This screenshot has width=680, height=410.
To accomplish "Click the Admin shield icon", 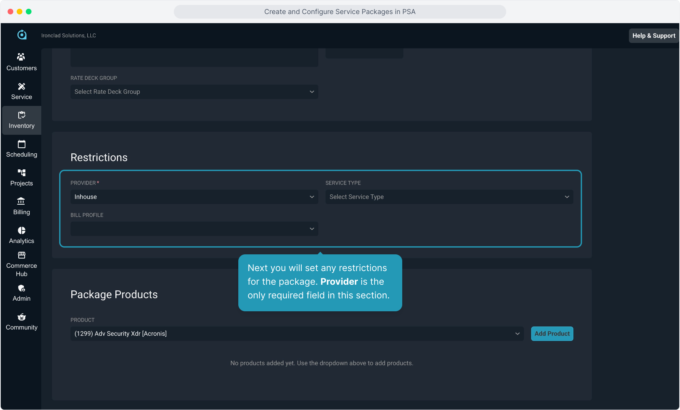I will (x=21, y=289).
